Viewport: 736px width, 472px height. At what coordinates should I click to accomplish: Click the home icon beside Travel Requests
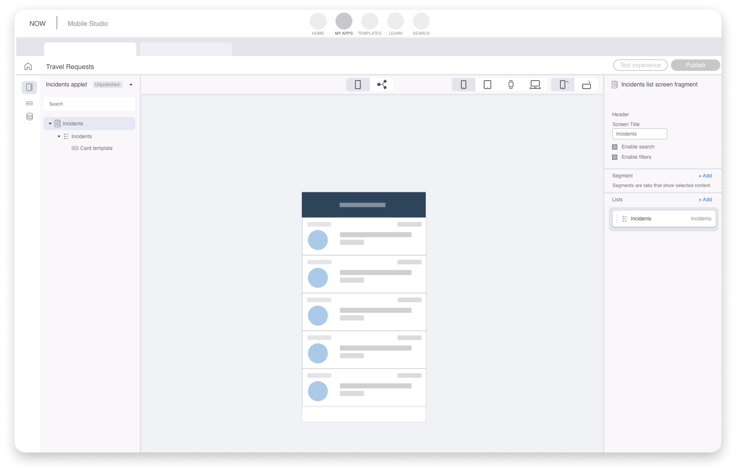click(x=28, y=66)
